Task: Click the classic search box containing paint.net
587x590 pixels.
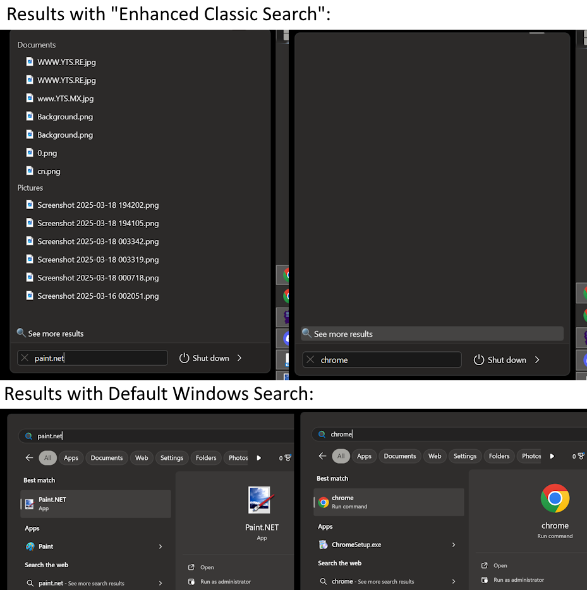Action: pos(92,358)
